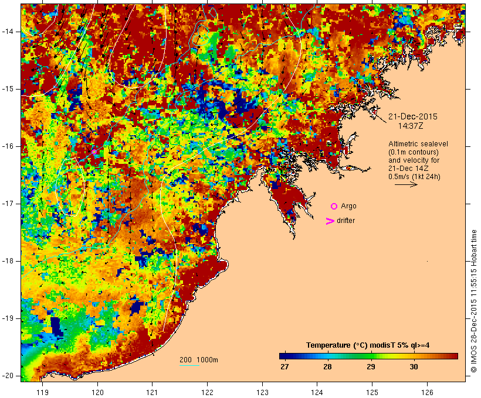481x398 pixels.
Task: Click the magenta Argo circle legend symbol
Action: tap(334, 207)
